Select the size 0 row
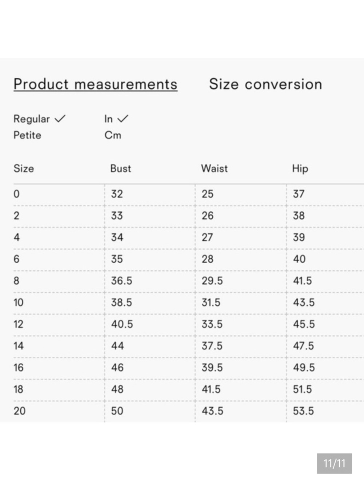 (x=16, y=194)
